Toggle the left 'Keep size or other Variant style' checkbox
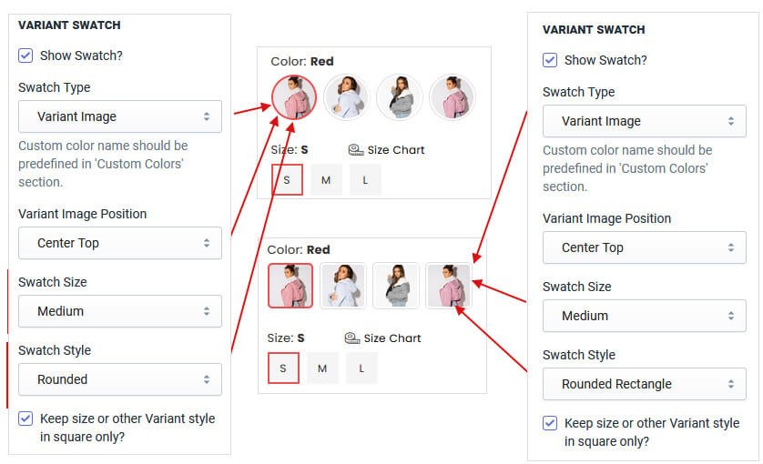Image resolution: width=763 pixels, height=464 pixels. (25, 419)
